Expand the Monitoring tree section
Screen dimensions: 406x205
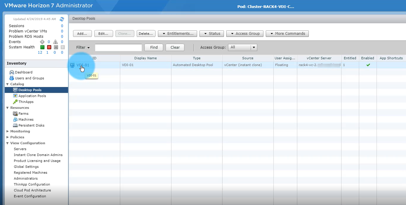8,131
